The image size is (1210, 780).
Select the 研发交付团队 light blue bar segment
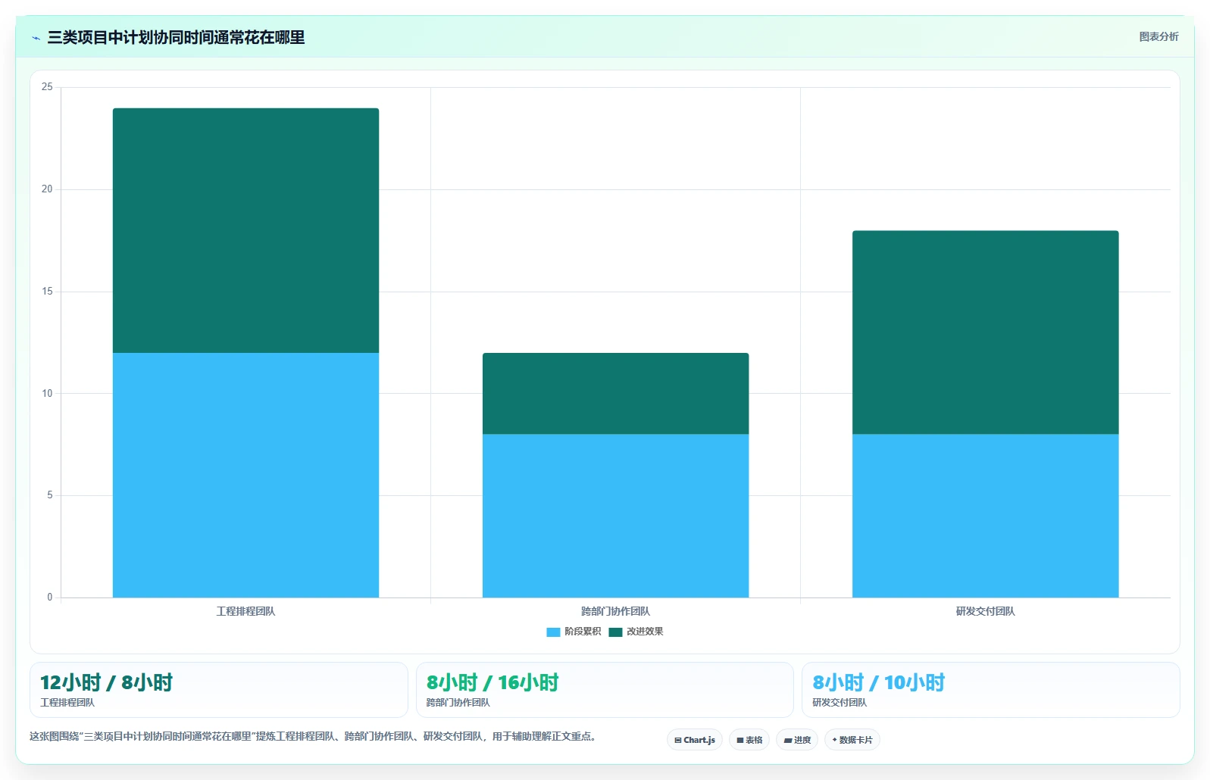pos(985,516)
